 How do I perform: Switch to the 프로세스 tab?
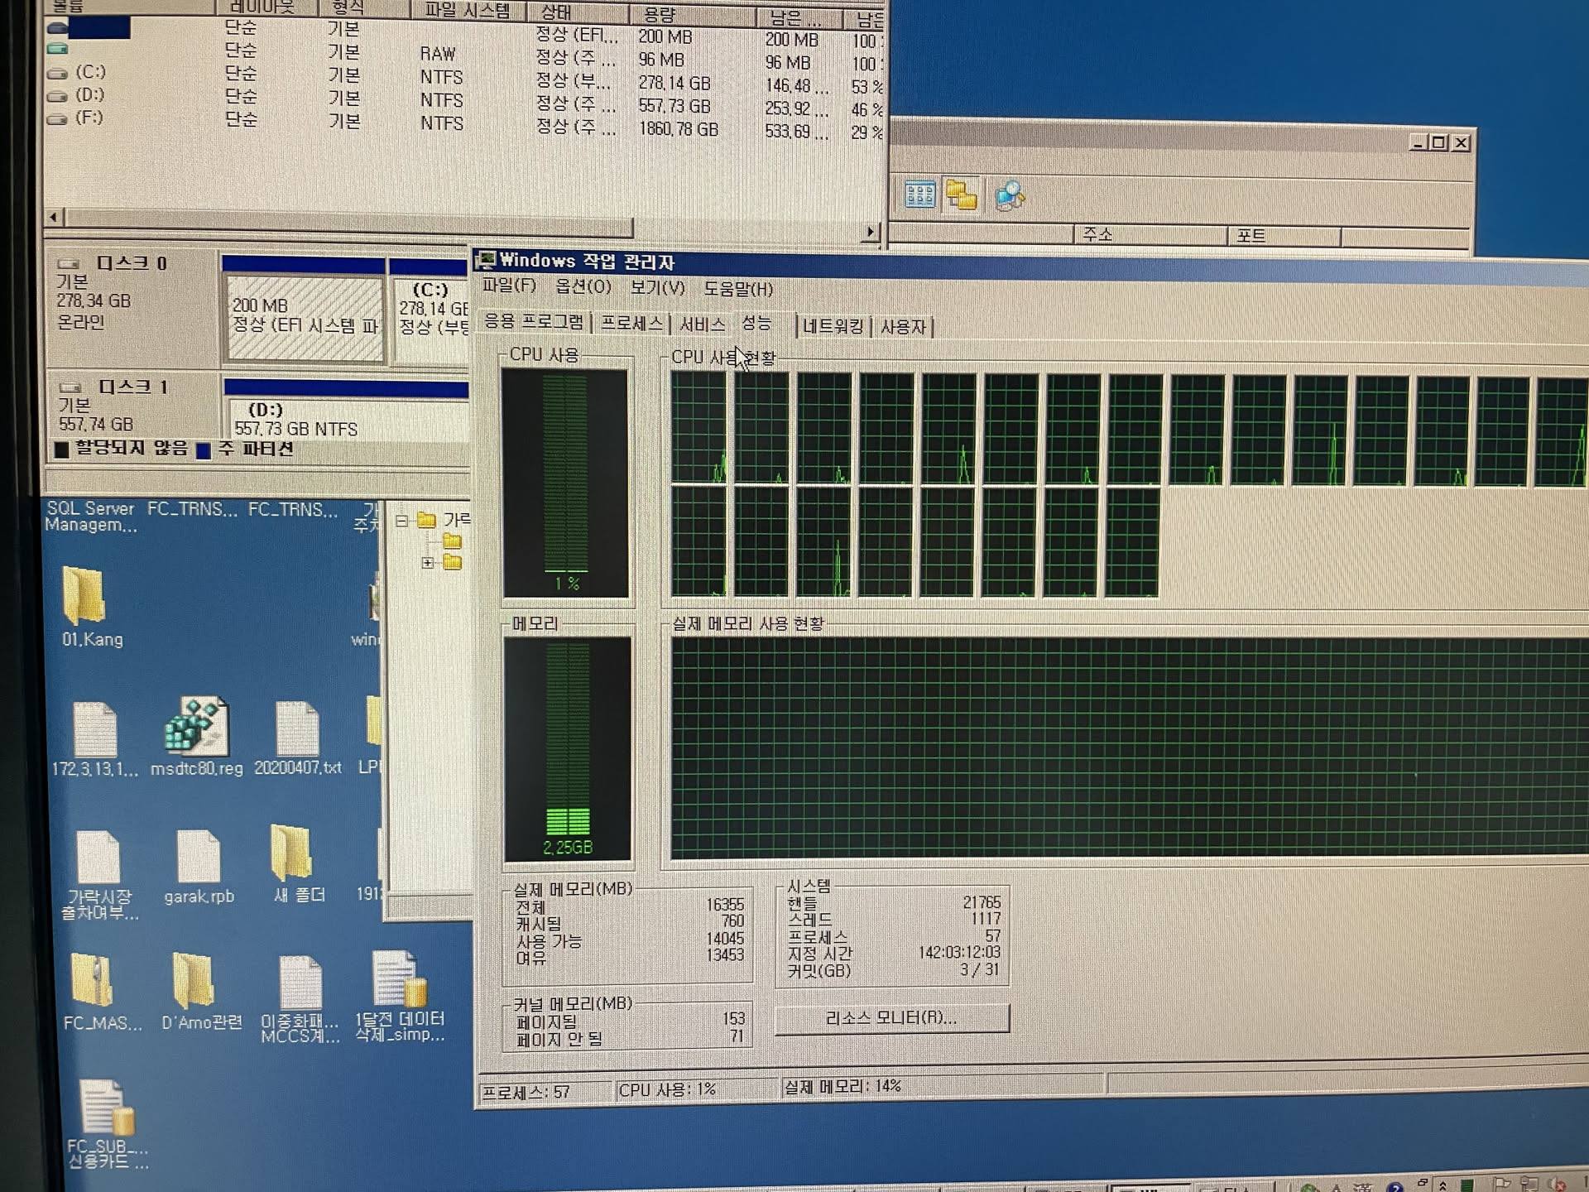pyautogui.click(x=631, y=324)
